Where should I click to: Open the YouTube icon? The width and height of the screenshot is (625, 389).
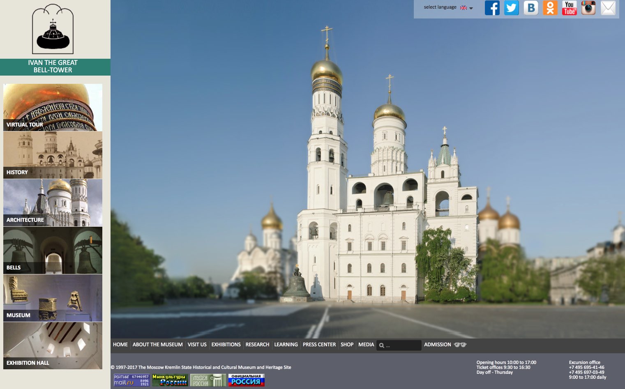570,8
